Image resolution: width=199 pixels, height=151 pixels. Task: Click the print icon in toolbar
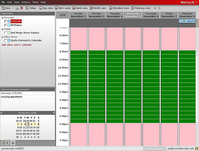(x=17, y=8)
